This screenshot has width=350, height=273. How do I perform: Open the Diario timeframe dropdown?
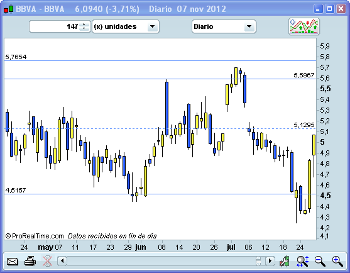pos(224,26)
